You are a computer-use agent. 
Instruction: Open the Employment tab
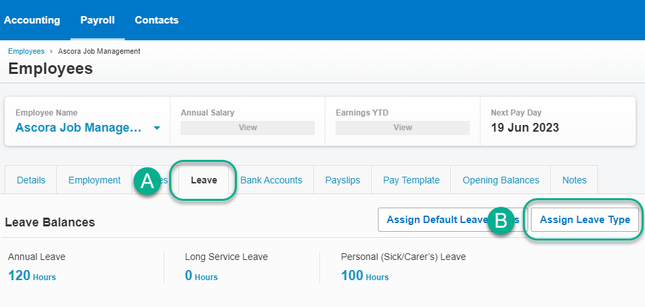(x=94, y=180)
